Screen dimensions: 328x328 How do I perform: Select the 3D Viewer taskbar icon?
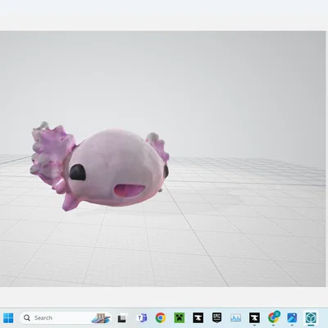tap(311, 318)
